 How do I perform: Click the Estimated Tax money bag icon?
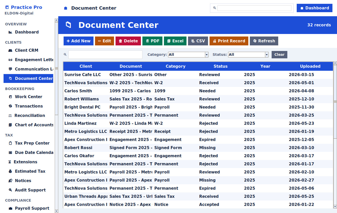click(10, 171)
